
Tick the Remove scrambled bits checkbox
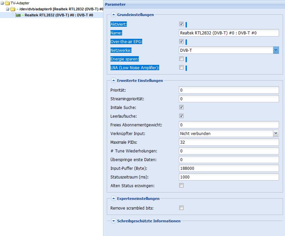[x=181, y=208]
